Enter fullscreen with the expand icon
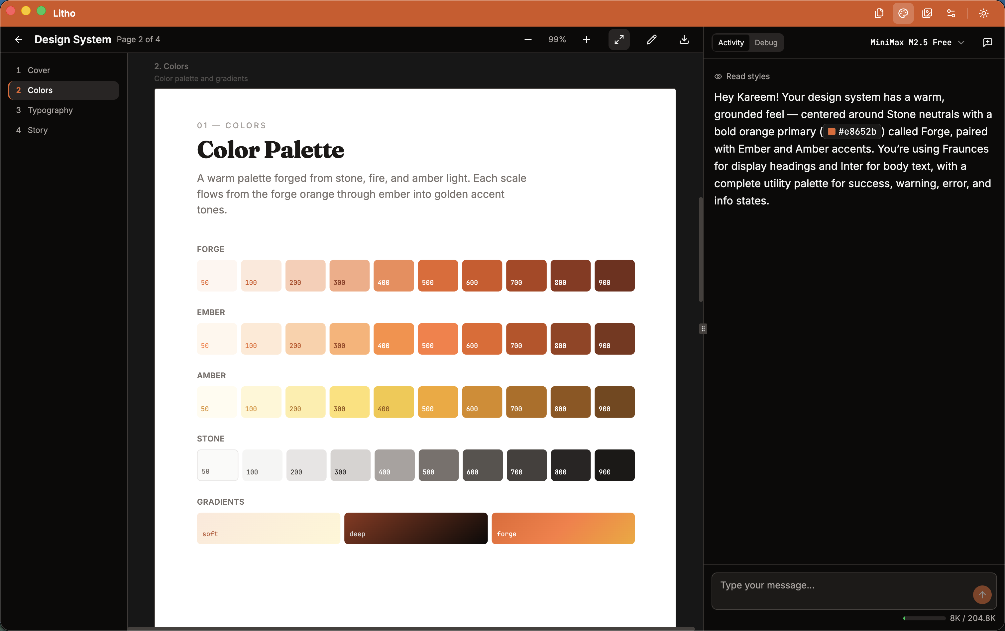 point(619,40)
